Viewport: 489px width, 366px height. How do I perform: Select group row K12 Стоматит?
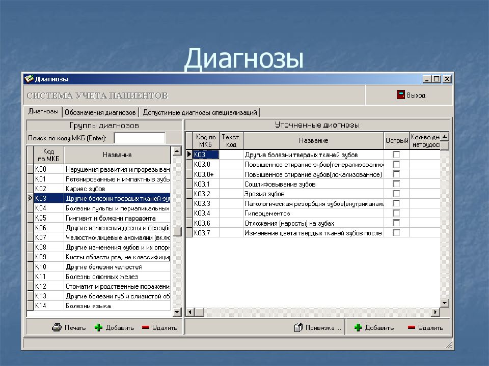coord(102,286)
